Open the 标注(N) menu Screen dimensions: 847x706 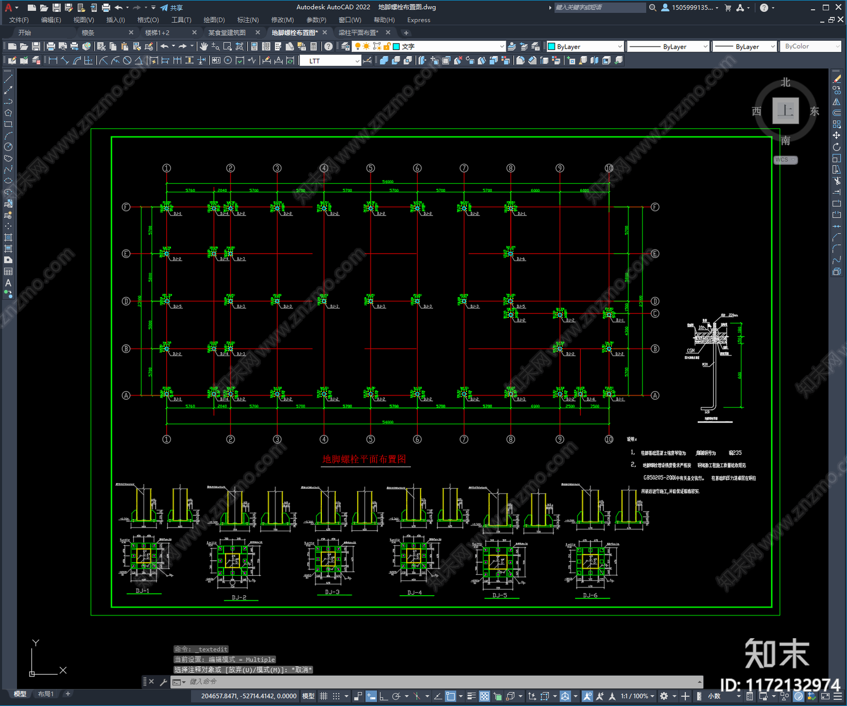pos(248,20)
